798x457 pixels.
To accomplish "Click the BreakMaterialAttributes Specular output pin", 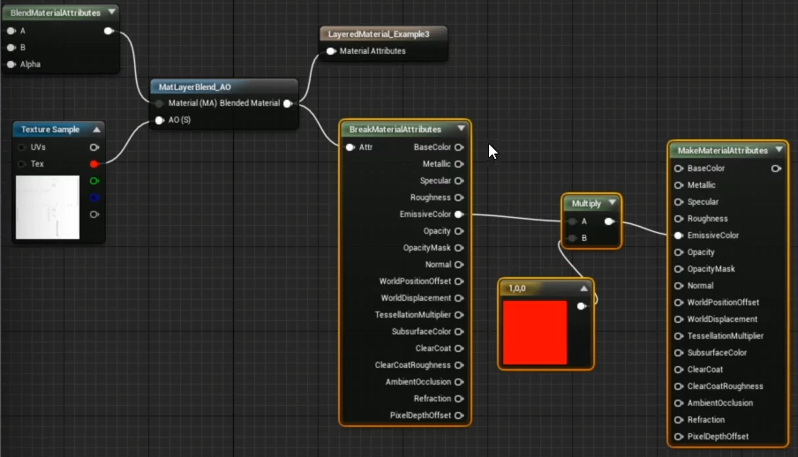I will coord(459,181).
